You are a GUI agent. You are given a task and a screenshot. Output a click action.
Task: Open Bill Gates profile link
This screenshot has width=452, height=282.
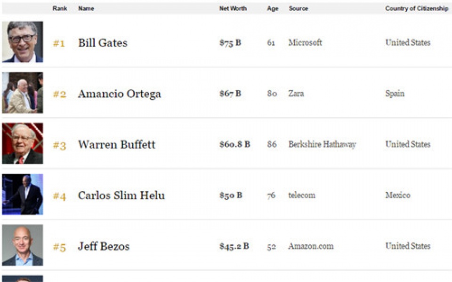103,43
